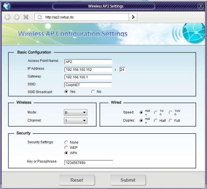
Task: Select Yes for SSID Broadcast
Action: pos(66,91)
